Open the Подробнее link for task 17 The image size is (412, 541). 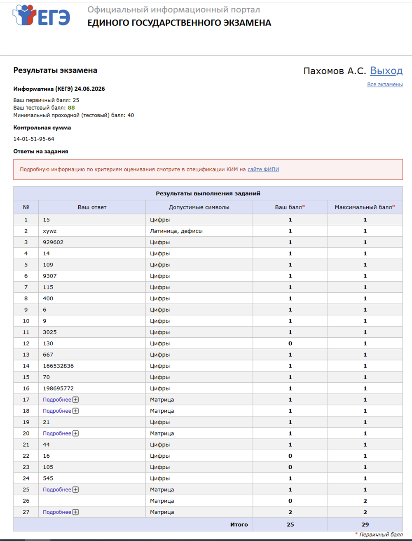pyautogui.click(x=57, y=400)
